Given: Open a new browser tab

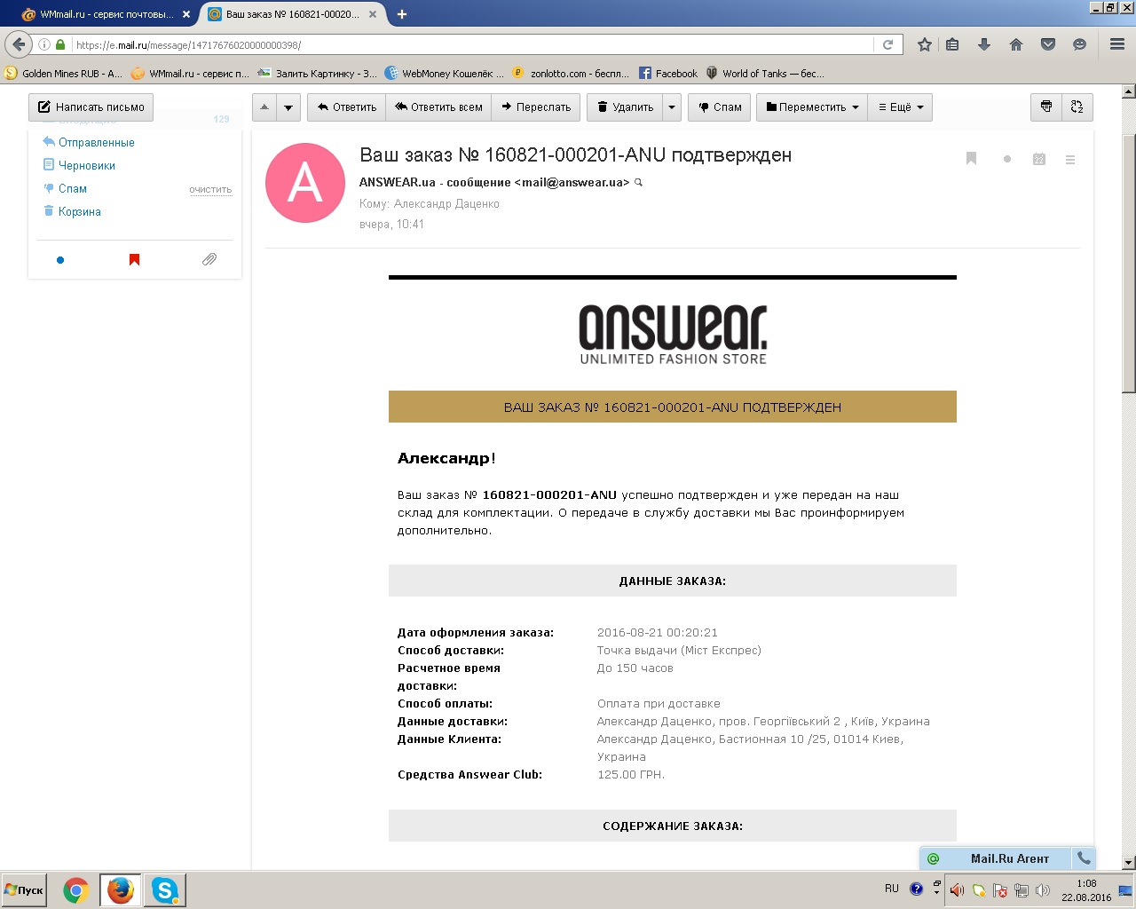Looking at the screenshot, I should click(402, 14).
